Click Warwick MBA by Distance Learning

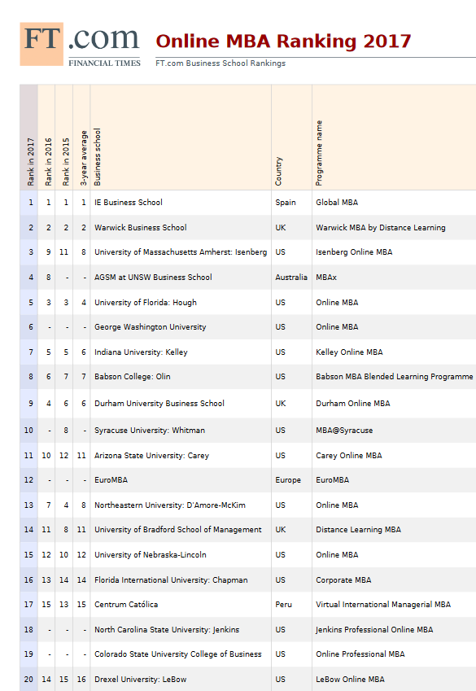pyautogui.click(x=381, y=227)
